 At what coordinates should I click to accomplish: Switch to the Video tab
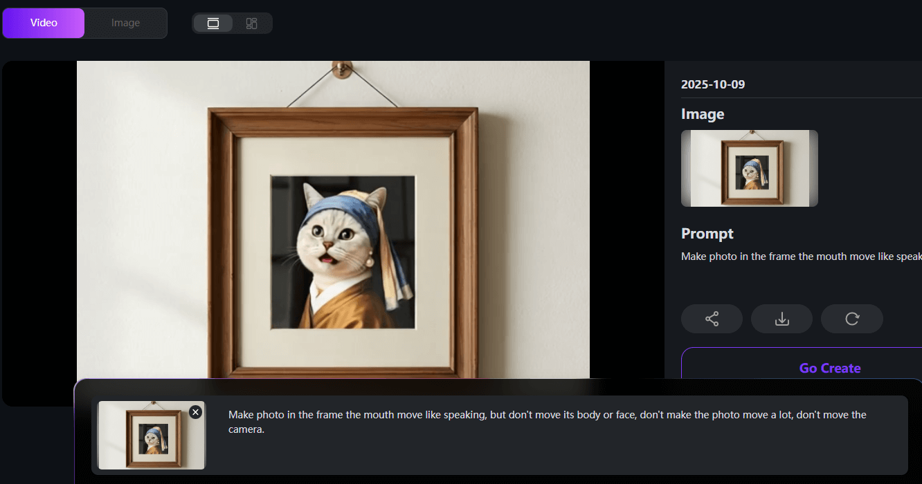[x=44, y=23]
